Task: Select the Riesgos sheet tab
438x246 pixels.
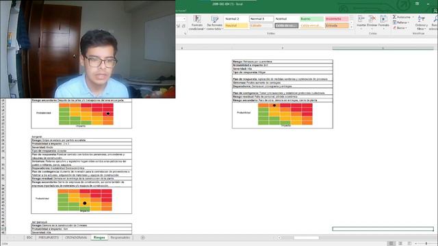Action: click(99, 238)
